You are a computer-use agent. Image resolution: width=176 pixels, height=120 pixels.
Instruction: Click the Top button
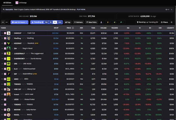(68, 22)
